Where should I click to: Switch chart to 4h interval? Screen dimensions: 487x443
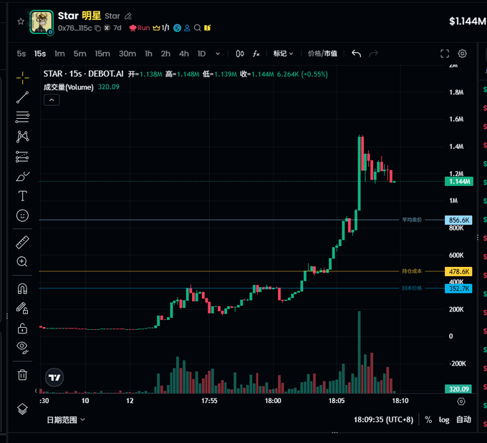[x=184, y=54]
